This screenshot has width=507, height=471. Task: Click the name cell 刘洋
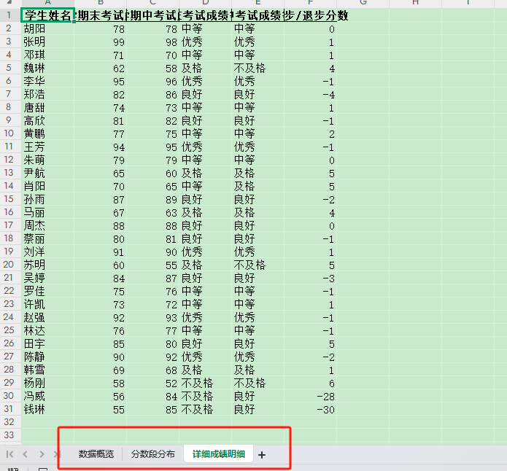coord(47,252)
